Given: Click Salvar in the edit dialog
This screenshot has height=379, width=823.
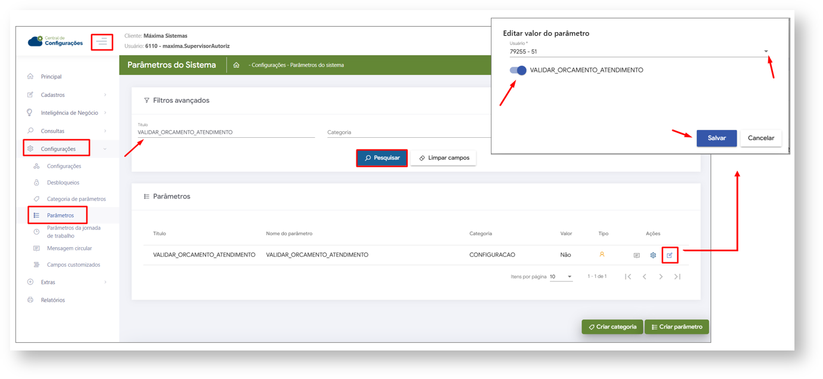Looking at the screenshot, I should [x=716, y=138].
